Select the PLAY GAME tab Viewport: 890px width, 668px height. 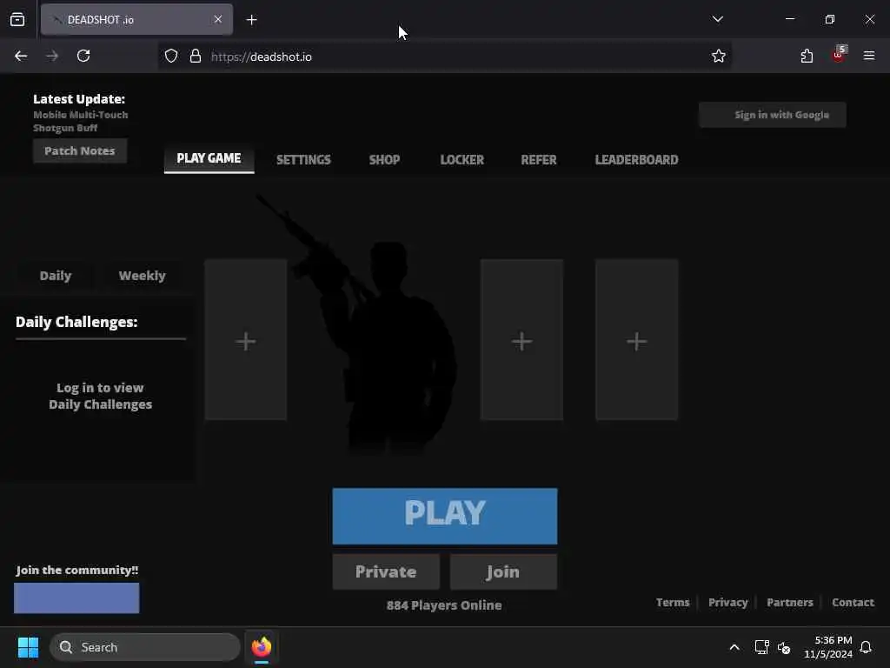coord(209,158)
